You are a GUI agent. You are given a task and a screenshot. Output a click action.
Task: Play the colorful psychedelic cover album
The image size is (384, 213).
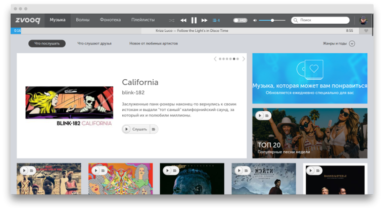[96, 171]
